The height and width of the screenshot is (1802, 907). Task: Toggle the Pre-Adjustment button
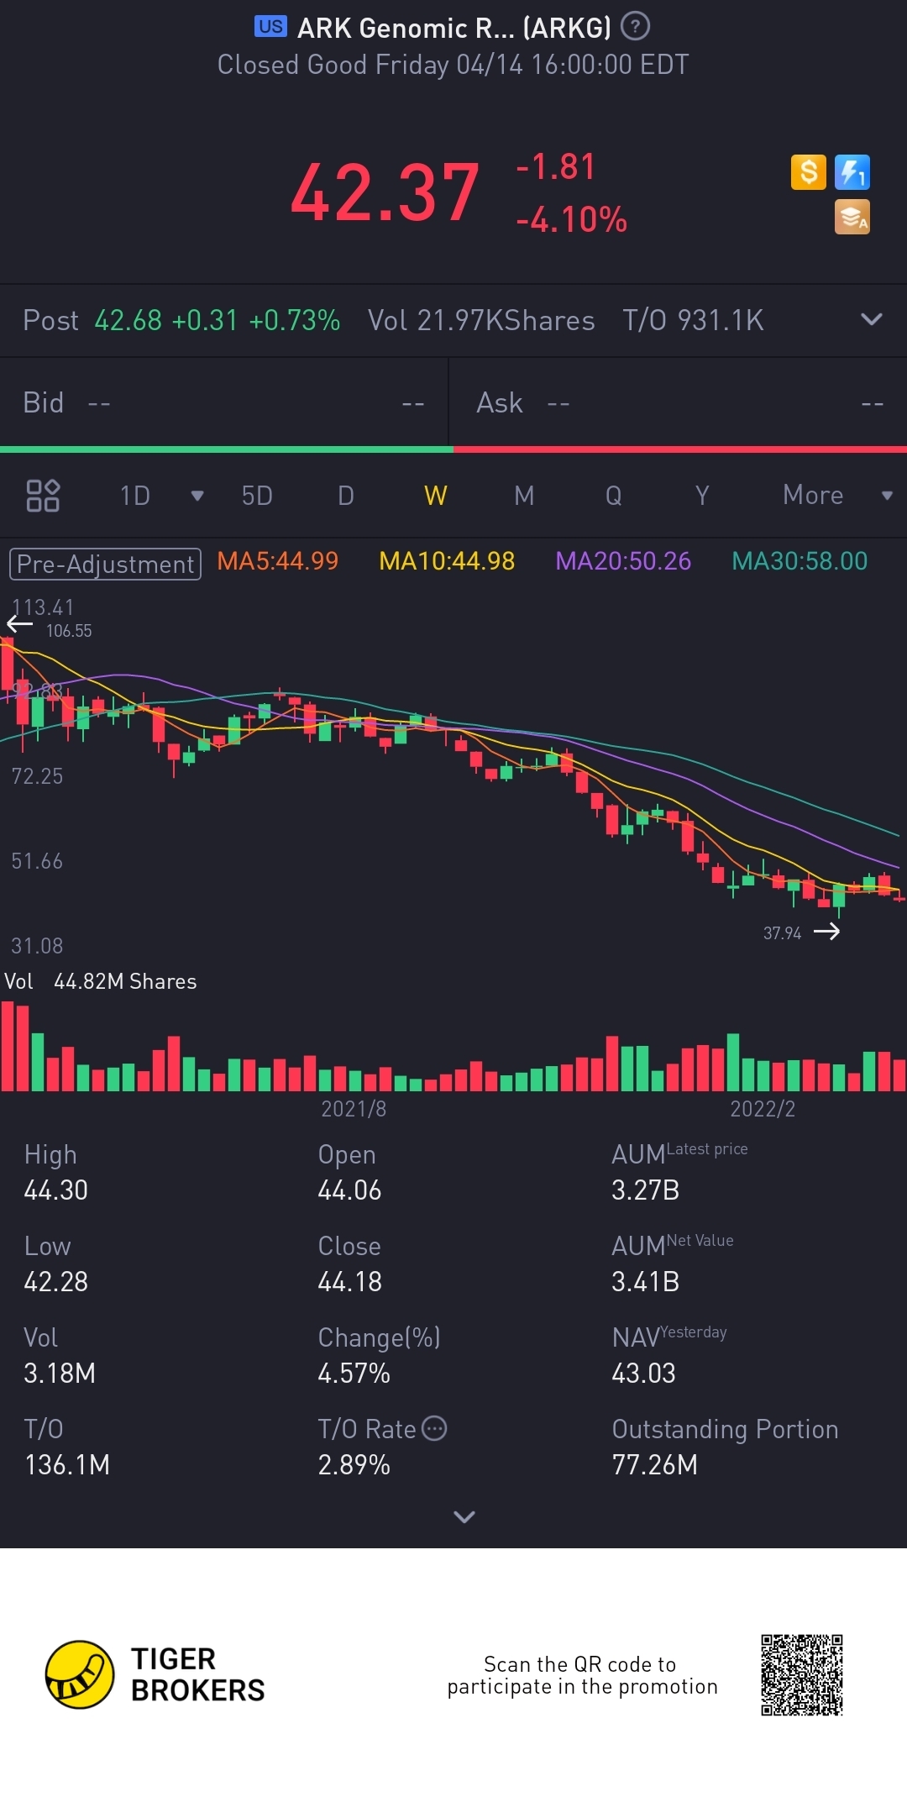tap(105, 564)
